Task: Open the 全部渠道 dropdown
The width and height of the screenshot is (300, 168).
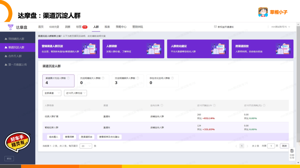Action: (52, 93)
